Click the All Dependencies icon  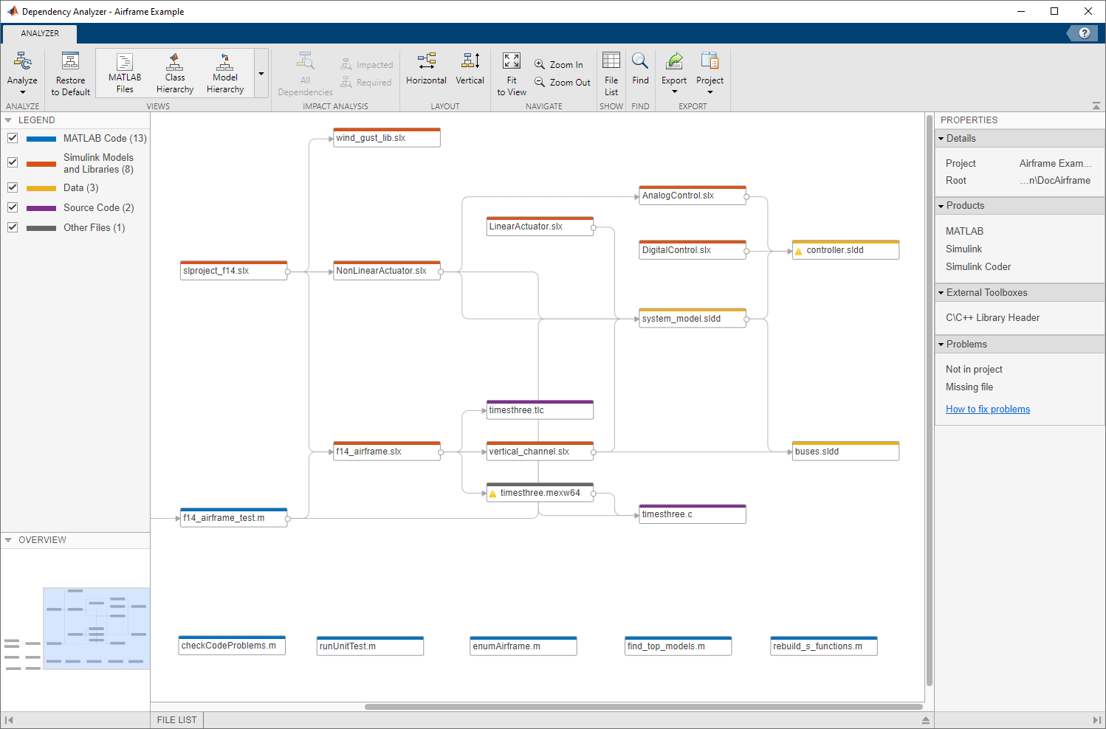coord(305,61)
